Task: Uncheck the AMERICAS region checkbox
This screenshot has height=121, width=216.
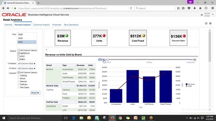Action: (19, 53)
